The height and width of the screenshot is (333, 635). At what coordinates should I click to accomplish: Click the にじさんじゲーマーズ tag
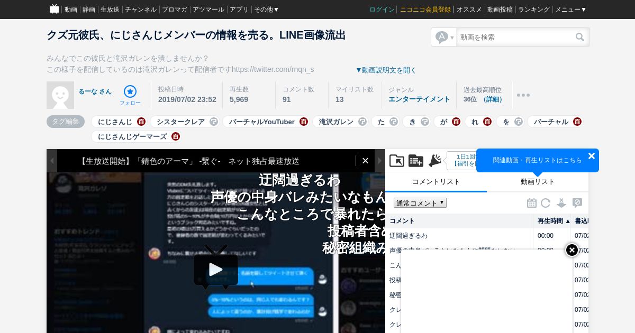click(x=132, y=136)
